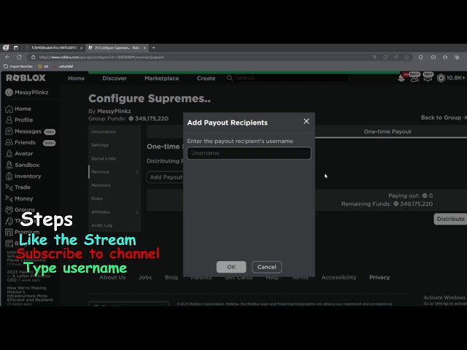Open Roles in group config menu
Screen dimensions: 467x350
pyautogui.click(x=97, y=198)
